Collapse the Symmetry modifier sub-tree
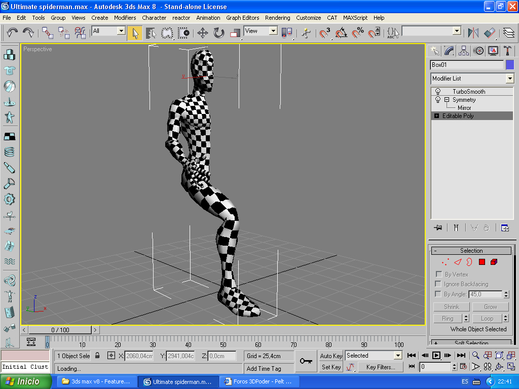 click(x=447, y=100)
